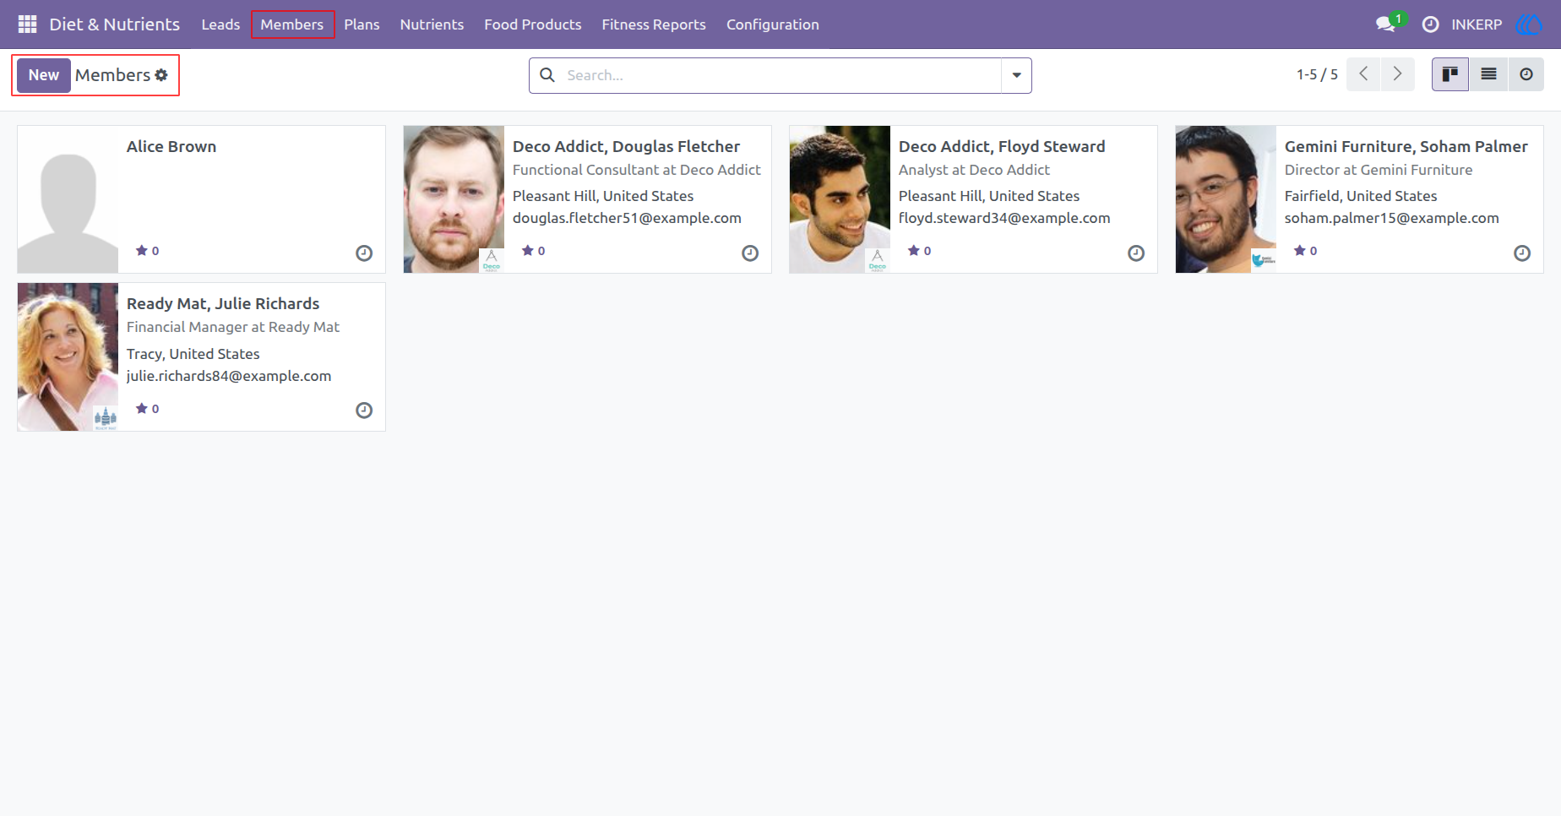The image size is (1561, 816).
Task: Open the conversations chat icon
Action: tap(1385, 24)
